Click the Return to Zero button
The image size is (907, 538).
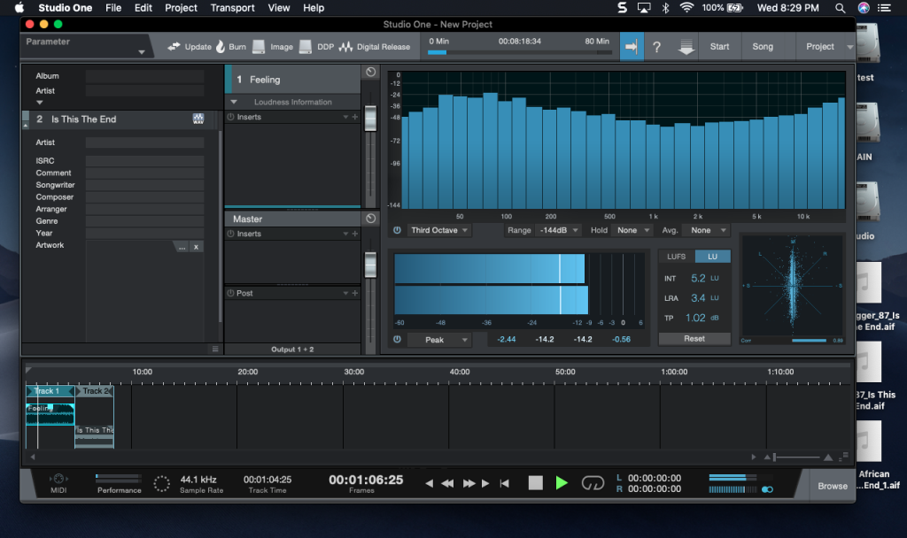coord(504,483)
